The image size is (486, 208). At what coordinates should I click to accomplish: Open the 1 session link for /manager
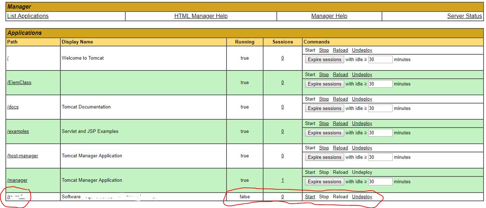282,180
